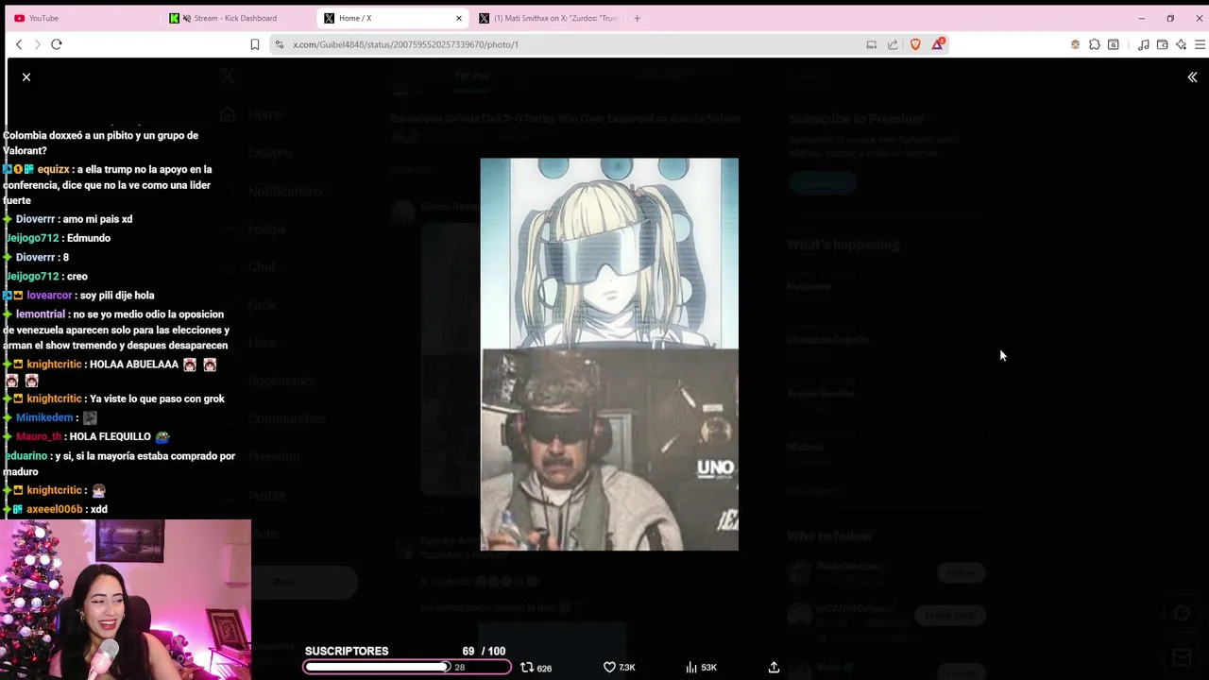Viewport: 1209px width, 680px height.
Task: Click dimmed Subscribe to Premium heading
Action: (x=856, y=119)
